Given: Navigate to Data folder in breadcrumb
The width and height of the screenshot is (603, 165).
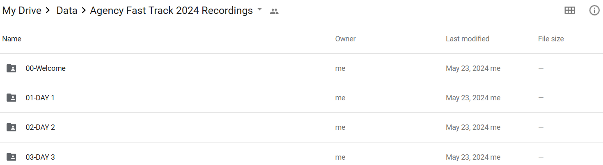Looking at the screenshot, I should 67,11.
